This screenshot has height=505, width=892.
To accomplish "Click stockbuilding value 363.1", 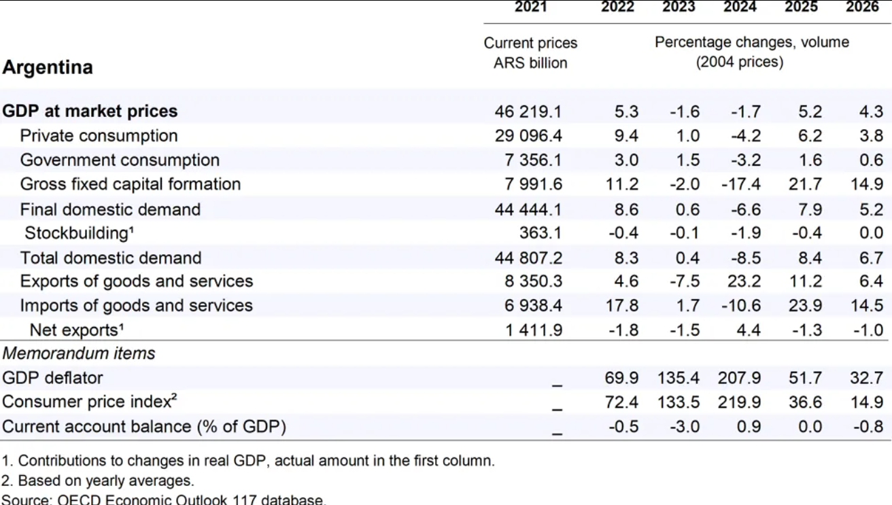I will 542,233.
